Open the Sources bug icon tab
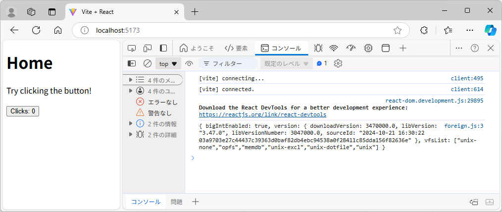502x212 pixels. tap(318, 49)
